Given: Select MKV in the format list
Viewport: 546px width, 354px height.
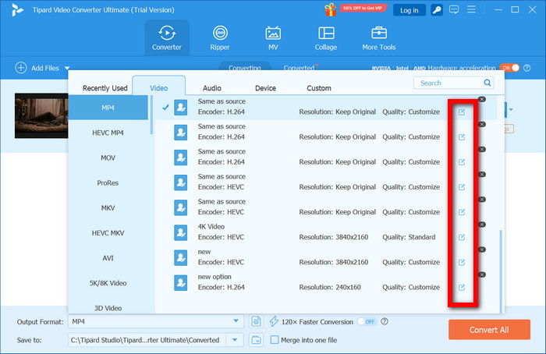Looking at the screenshot, I should point(108,207).
